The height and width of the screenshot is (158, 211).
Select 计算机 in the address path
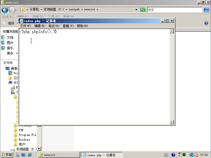[34, 9]
